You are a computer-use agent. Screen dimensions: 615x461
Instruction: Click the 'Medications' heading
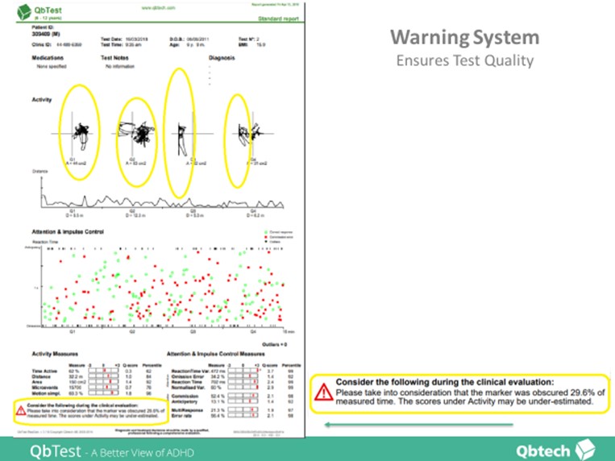coord(48,58)
